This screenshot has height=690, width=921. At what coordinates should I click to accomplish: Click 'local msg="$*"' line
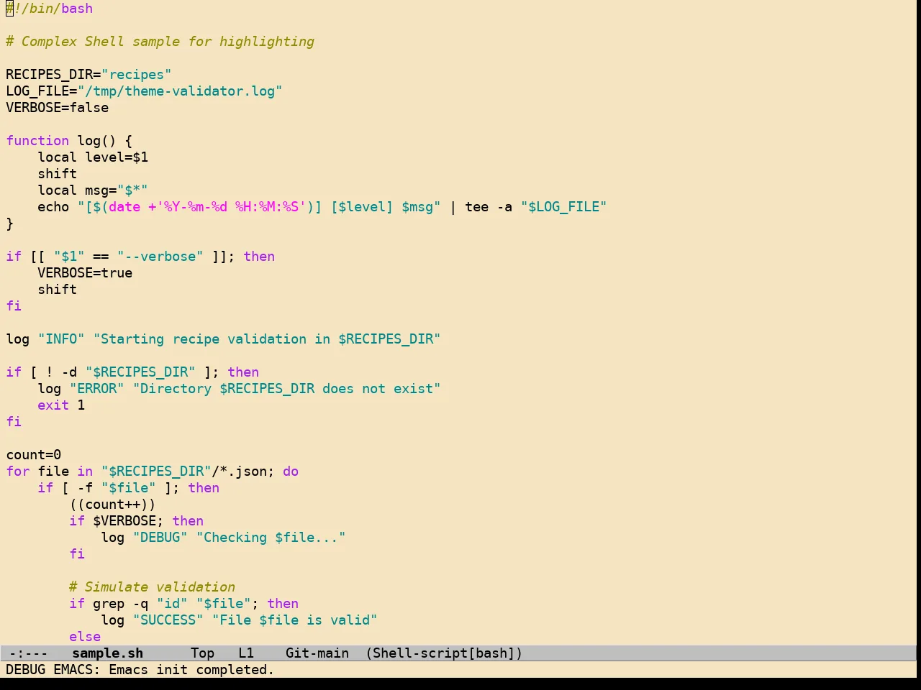coord(93,190)
